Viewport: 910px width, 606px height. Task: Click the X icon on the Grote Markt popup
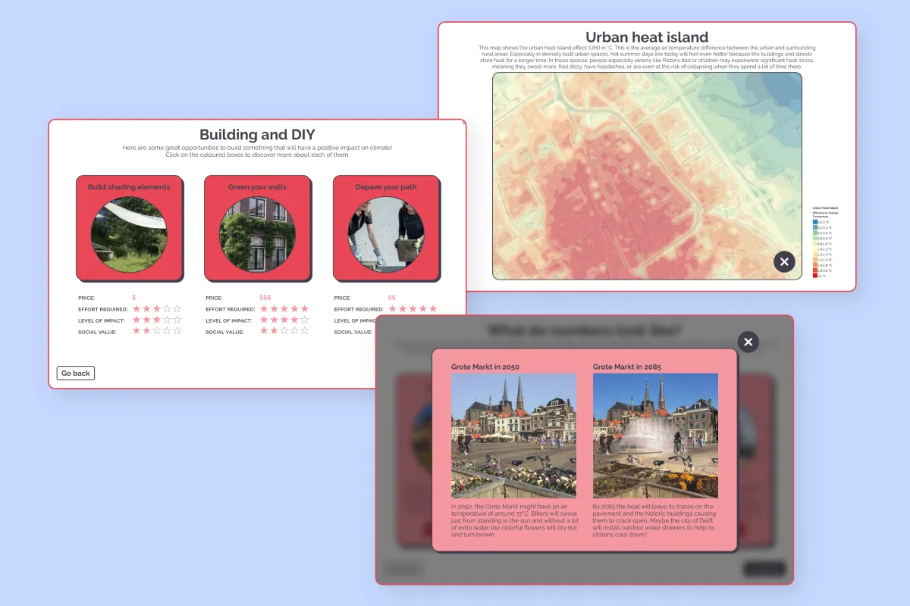click(748, 342)
